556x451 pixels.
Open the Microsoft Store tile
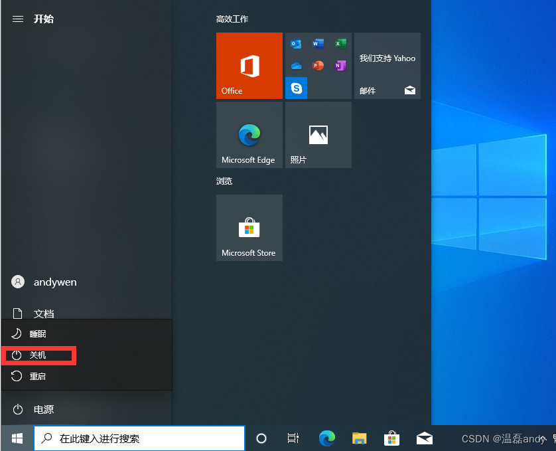249,228
